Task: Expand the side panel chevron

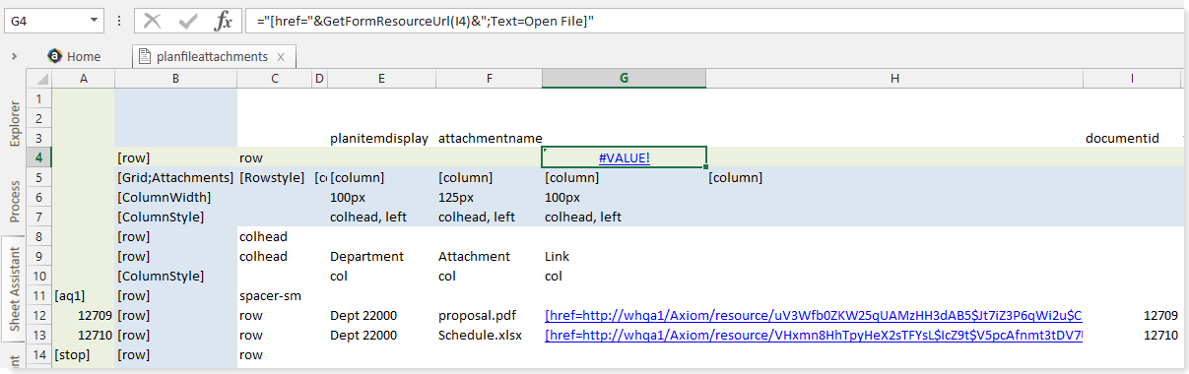Action: (15, 56)
